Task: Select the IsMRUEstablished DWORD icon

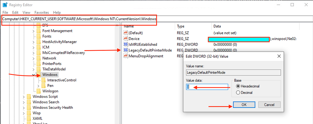Action: point(126,44)
